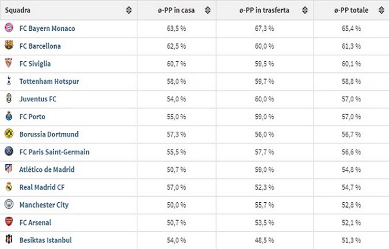The height and width of the screenshot is (249, 389).
Task: Click the FC Arsenal cannon crest
Action: [x=9, y=222]
